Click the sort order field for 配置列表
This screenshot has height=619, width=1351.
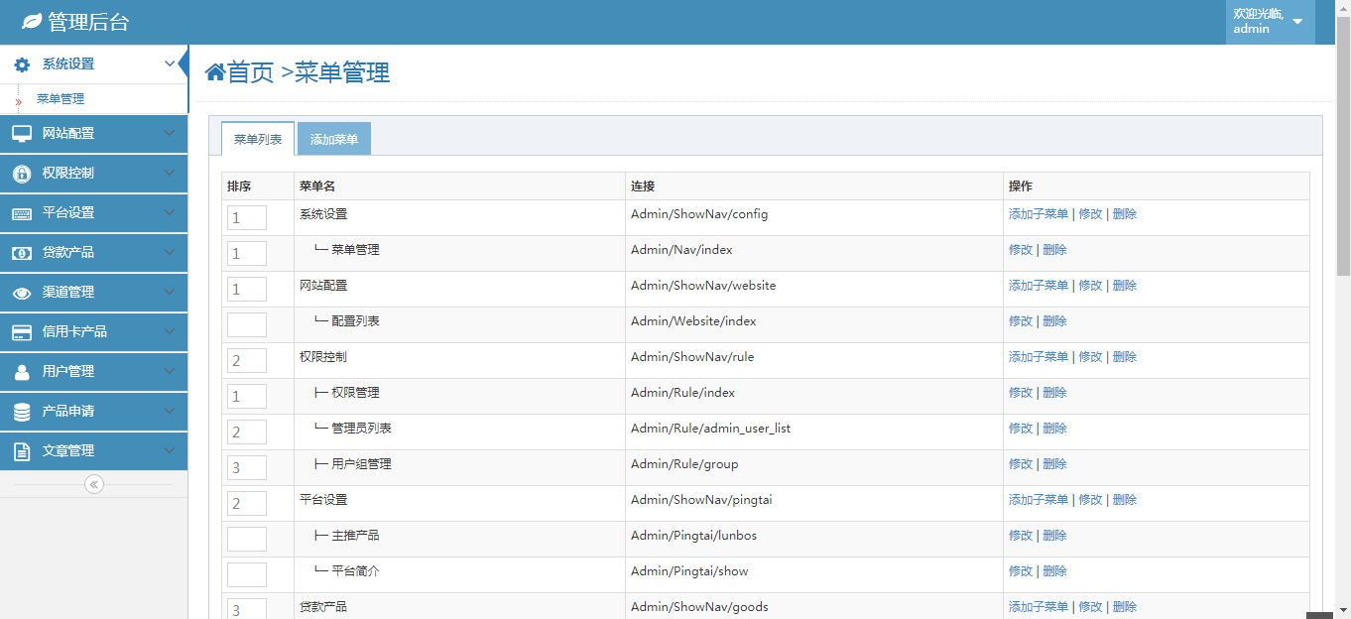coord(247,324)
